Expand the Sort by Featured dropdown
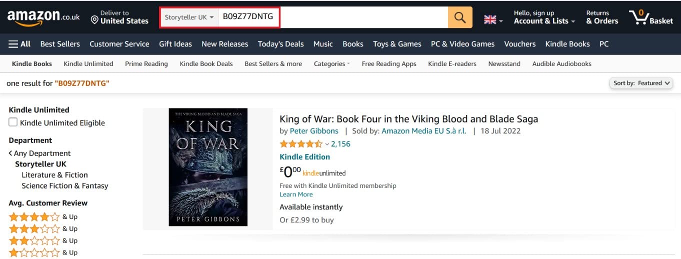 click(x=641, y=83)
